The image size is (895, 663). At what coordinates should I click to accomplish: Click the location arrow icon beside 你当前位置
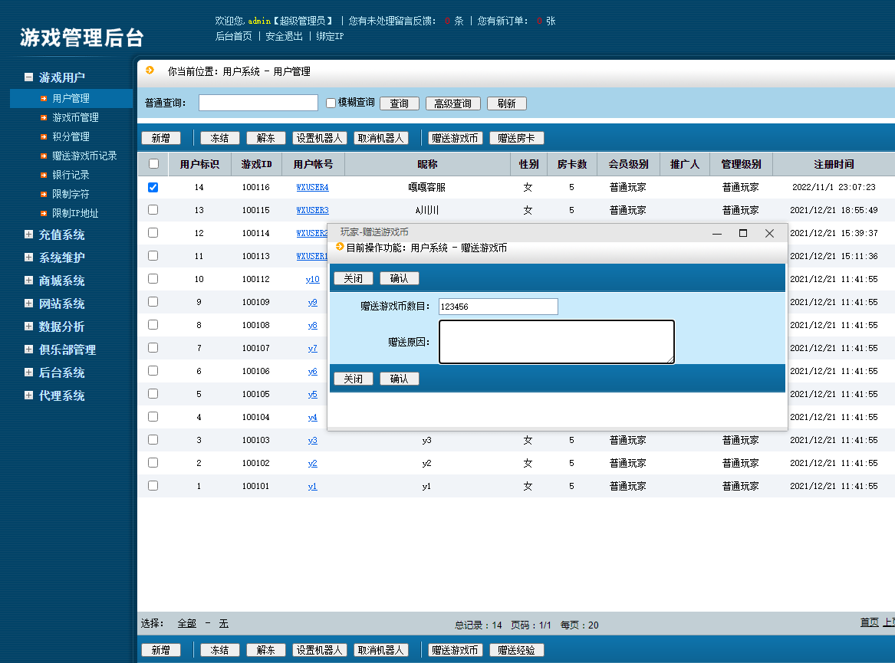pos(150,71)
